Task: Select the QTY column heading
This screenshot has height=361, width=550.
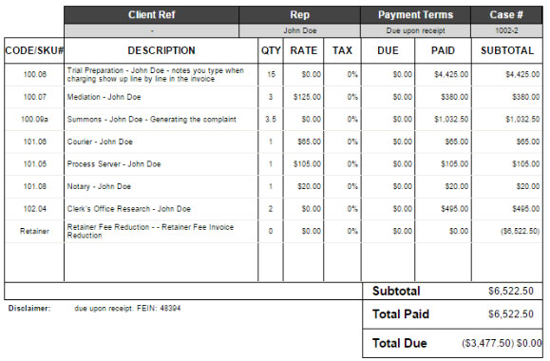Action: point(271,50)
